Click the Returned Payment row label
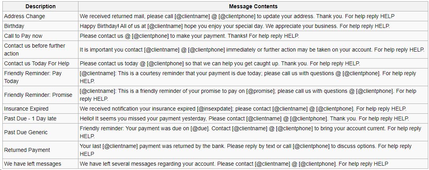Screen dimensions: 429x170 tap(41, 150)
